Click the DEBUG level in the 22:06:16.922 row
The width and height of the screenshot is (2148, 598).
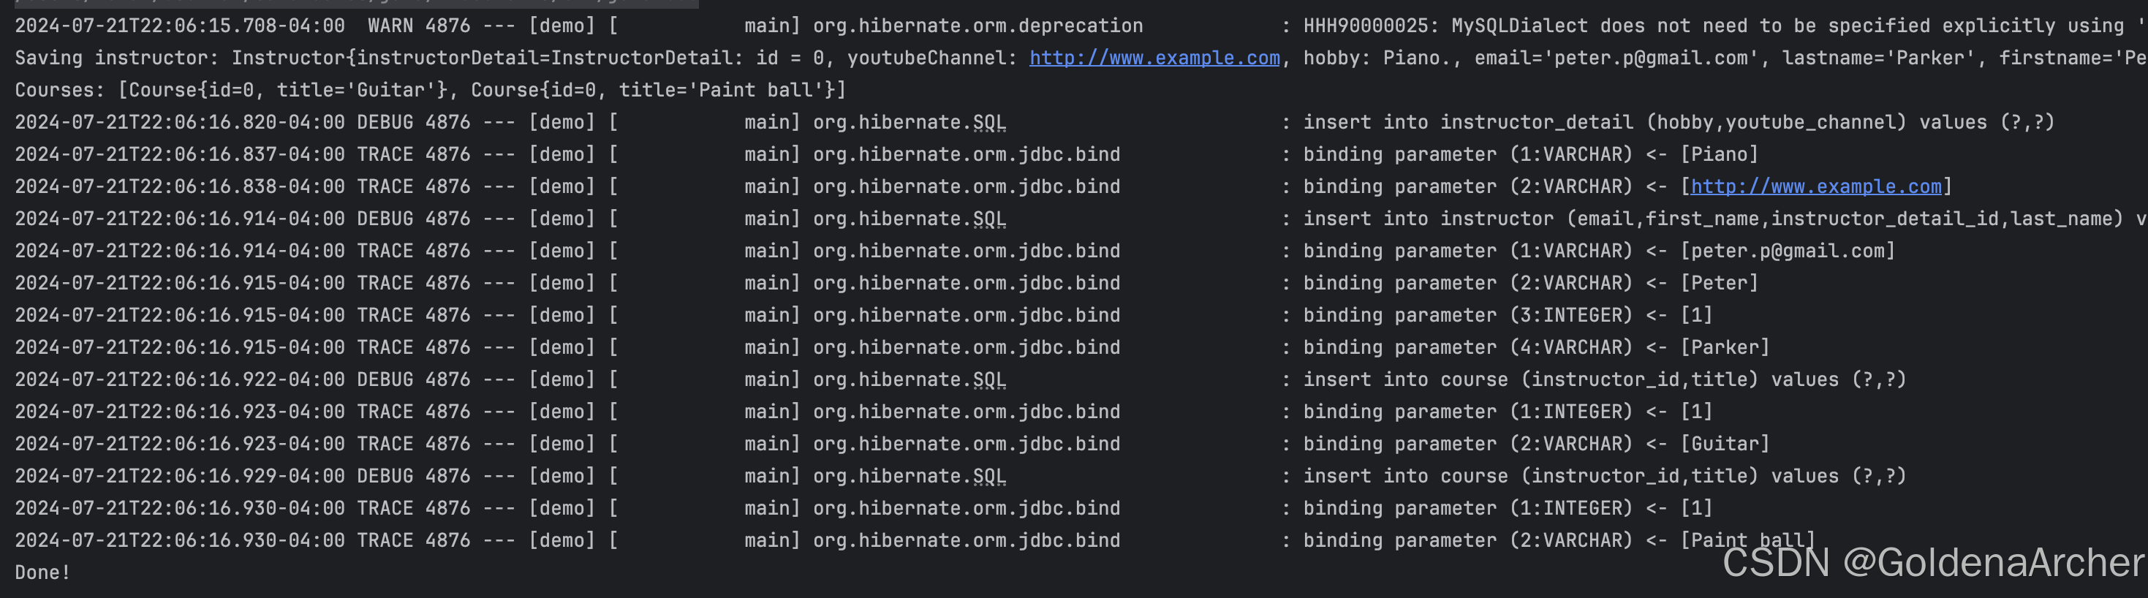coord(385,379)
